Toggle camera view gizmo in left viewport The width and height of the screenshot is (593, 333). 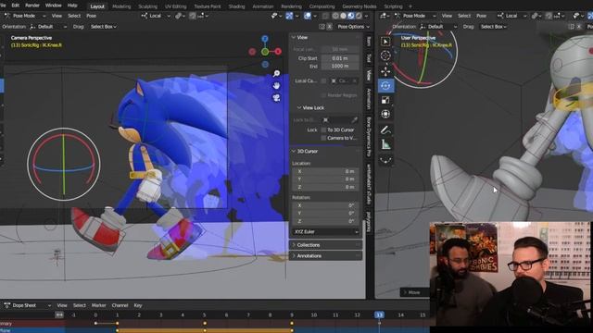(x=276, y=98)
